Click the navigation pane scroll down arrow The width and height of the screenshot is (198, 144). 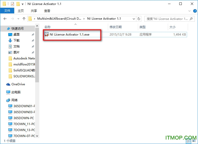pyautogui.click(x=37, y=136)
